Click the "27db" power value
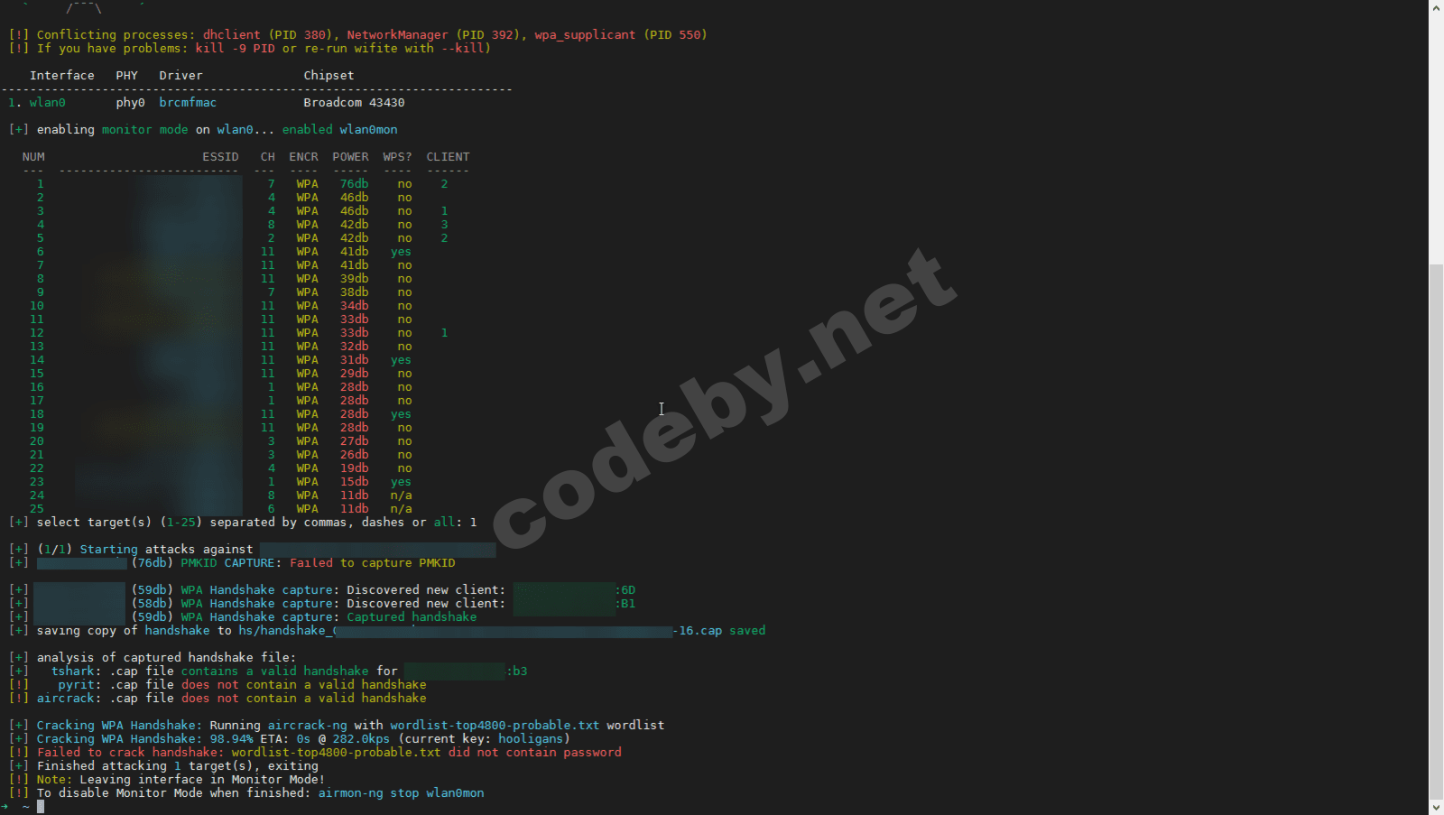Screen dimensions: 1444x815 point(355,441)
